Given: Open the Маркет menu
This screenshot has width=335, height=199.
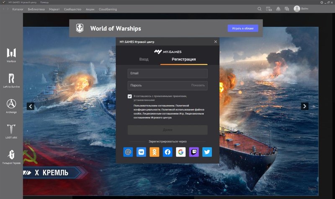Looking at the screenshot, I should (x=54, y=9).
